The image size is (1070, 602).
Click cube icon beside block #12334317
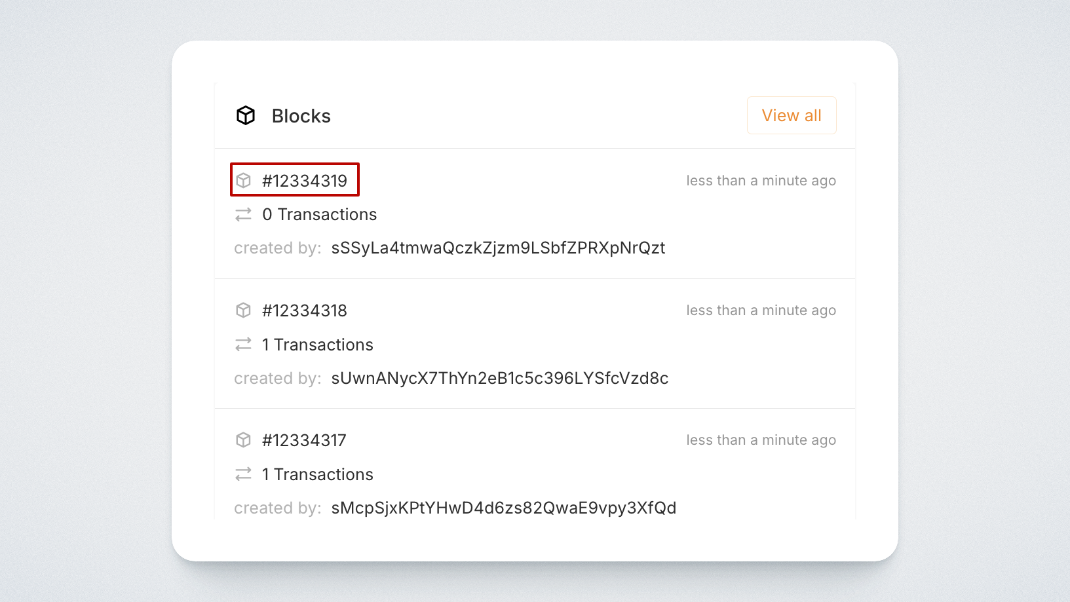coord(244,440)
